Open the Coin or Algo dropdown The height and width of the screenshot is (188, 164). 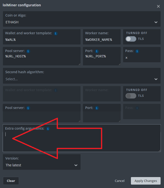[82, 22]
